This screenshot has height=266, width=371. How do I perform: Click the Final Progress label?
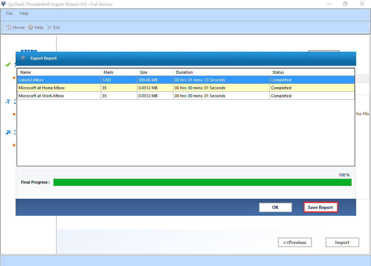coord(35,182)
